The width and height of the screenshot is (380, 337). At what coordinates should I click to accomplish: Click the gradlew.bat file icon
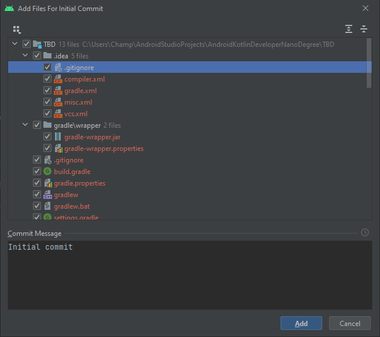click(x=47, y=206)
